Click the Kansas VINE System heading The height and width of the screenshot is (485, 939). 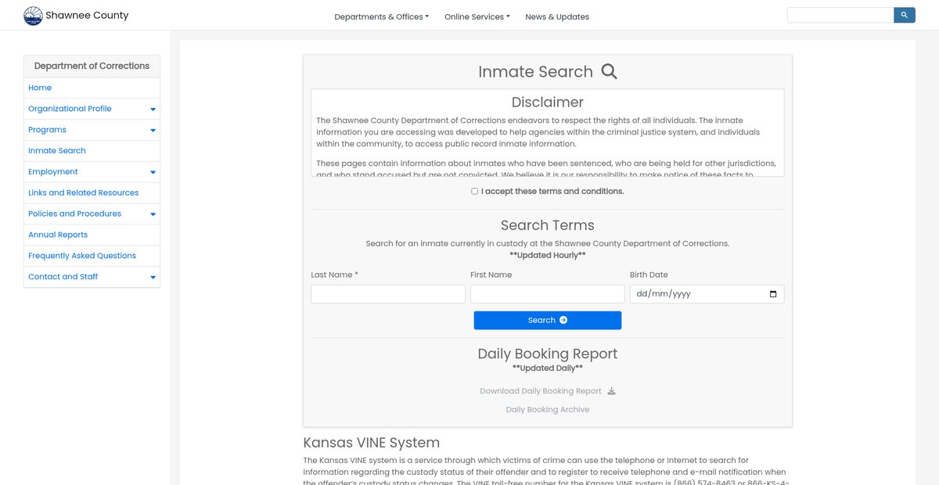[372, 443]
